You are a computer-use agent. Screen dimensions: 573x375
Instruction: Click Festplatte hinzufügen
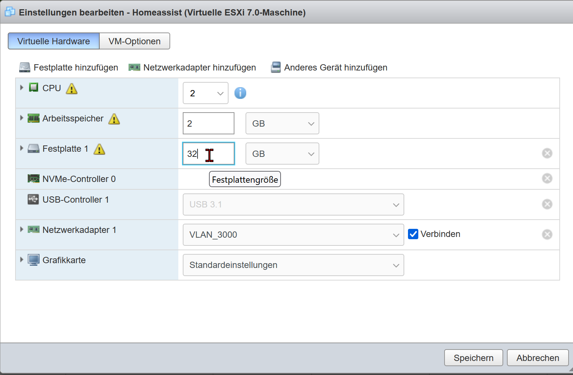tap(69, 68)
